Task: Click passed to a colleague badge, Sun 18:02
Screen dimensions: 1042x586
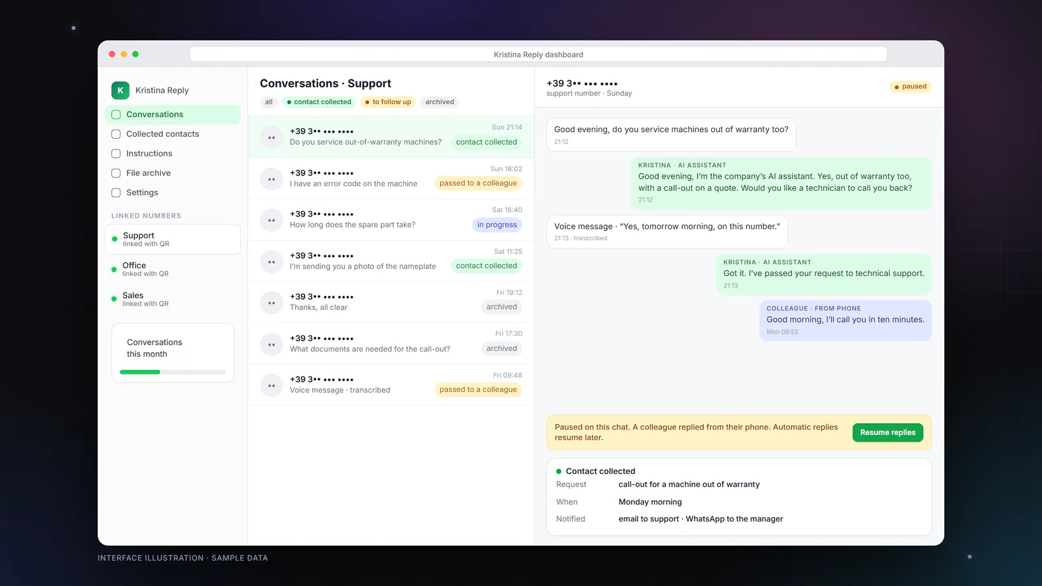Action: [478, 184]
